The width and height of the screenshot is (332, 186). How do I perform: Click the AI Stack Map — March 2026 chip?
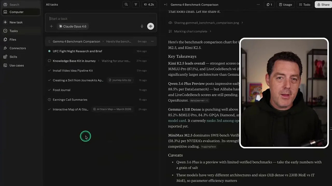(112, 109)
